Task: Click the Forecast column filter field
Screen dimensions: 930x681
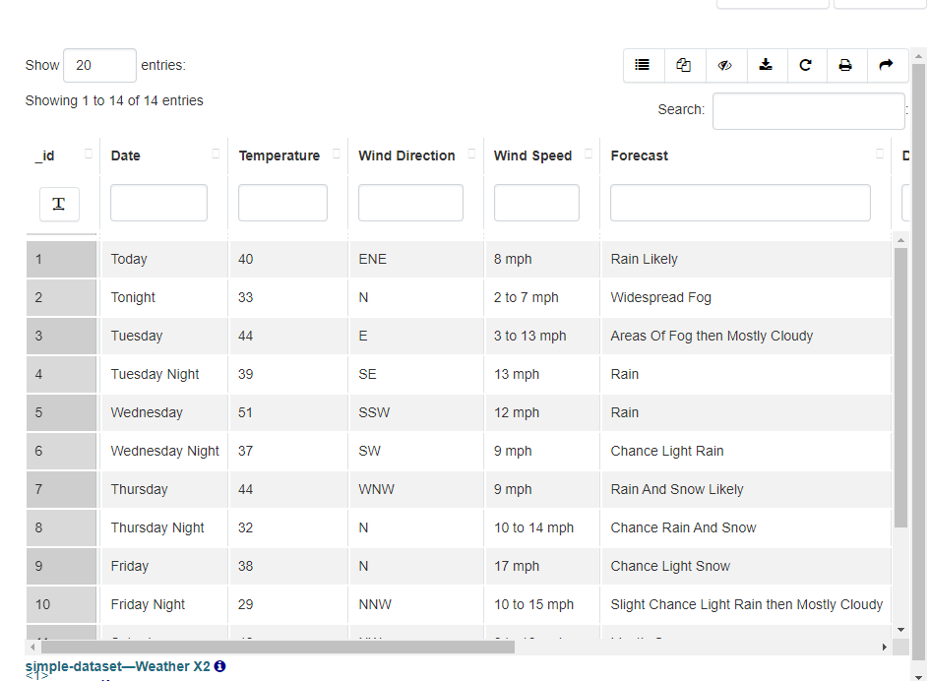Action: pos(740,203)
